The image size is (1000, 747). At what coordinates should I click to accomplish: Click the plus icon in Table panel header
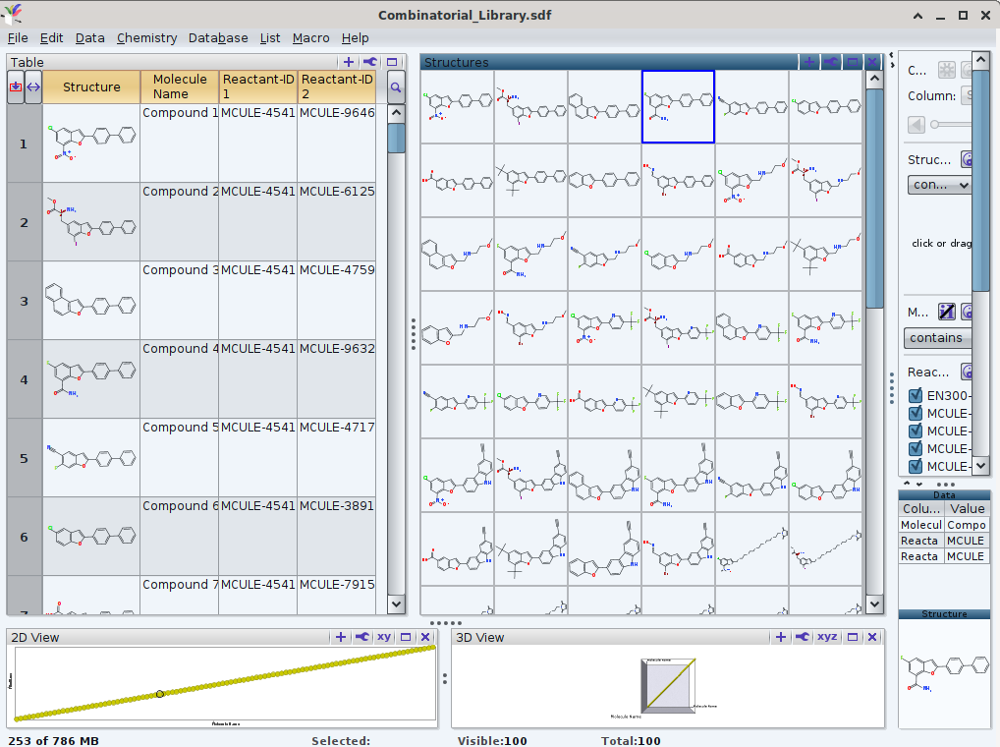click(349, 62)
